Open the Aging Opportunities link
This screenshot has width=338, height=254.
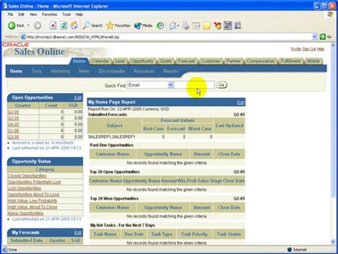25,213
